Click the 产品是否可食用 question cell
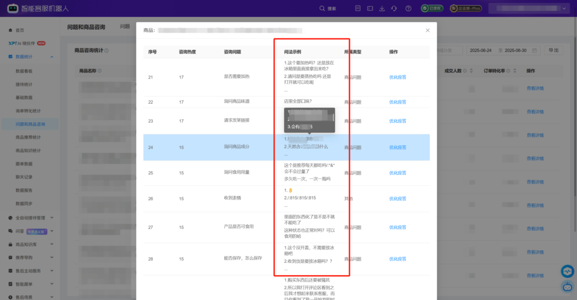 (239, 227)
